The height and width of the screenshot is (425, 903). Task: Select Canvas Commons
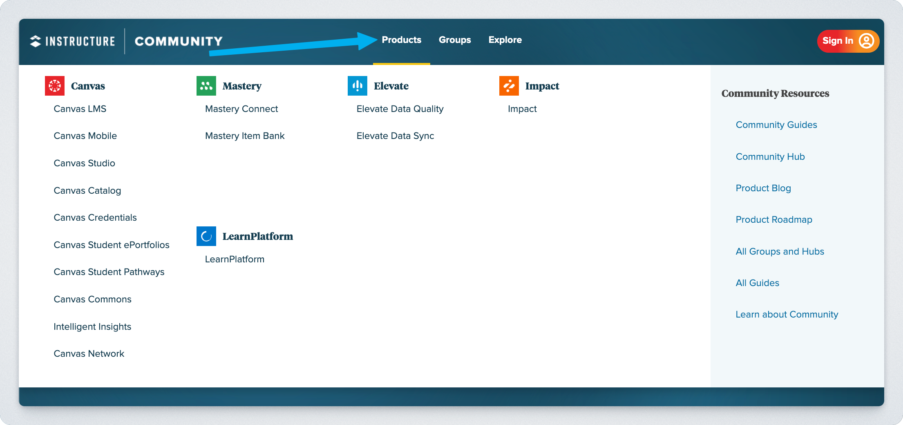tap(93, 299)
